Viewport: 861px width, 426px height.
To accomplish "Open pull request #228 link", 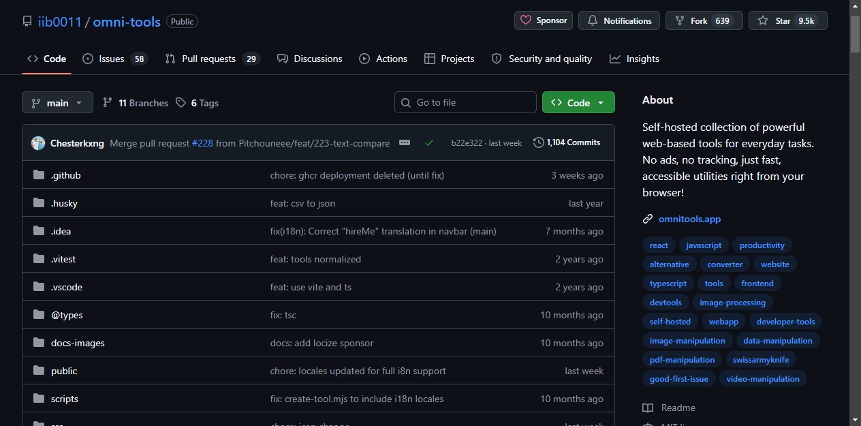I will (203, 143).
